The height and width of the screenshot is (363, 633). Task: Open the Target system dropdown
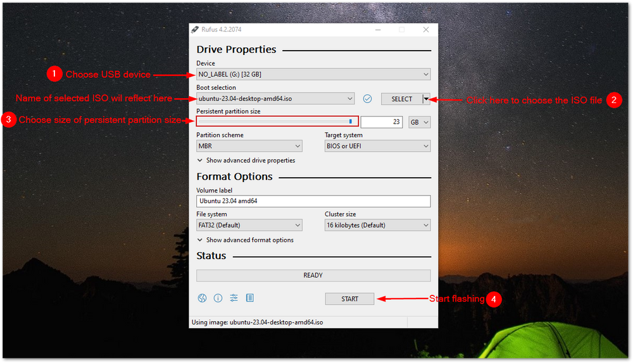coord(377,146)
